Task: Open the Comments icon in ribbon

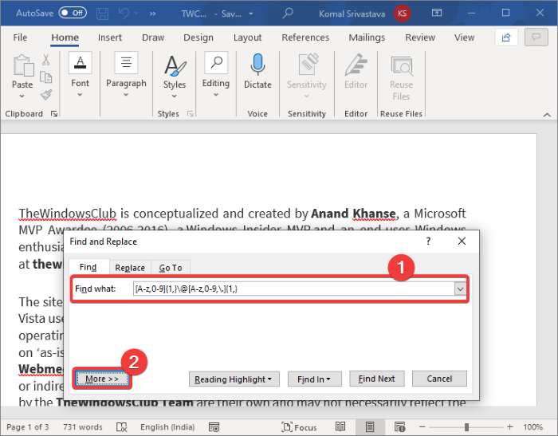Action: pos(536,37)
